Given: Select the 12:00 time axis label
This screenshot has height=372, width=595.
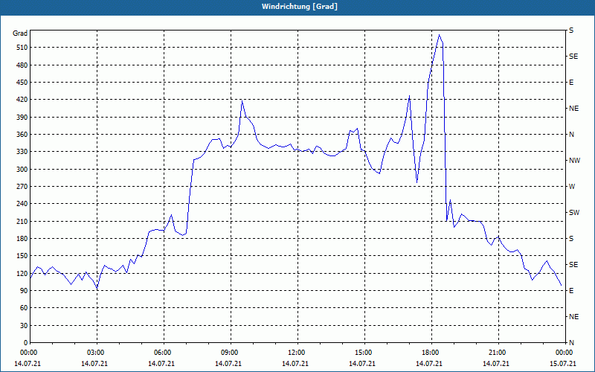Looking at the screenshot, I should [297, 353].
